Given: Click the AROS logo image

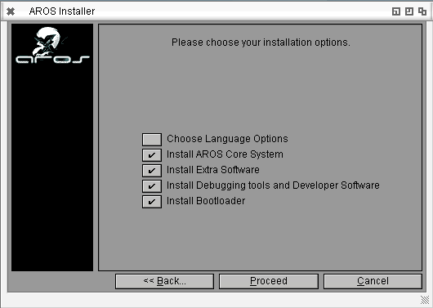Looking at the screenshot, I should pos(52,46).
